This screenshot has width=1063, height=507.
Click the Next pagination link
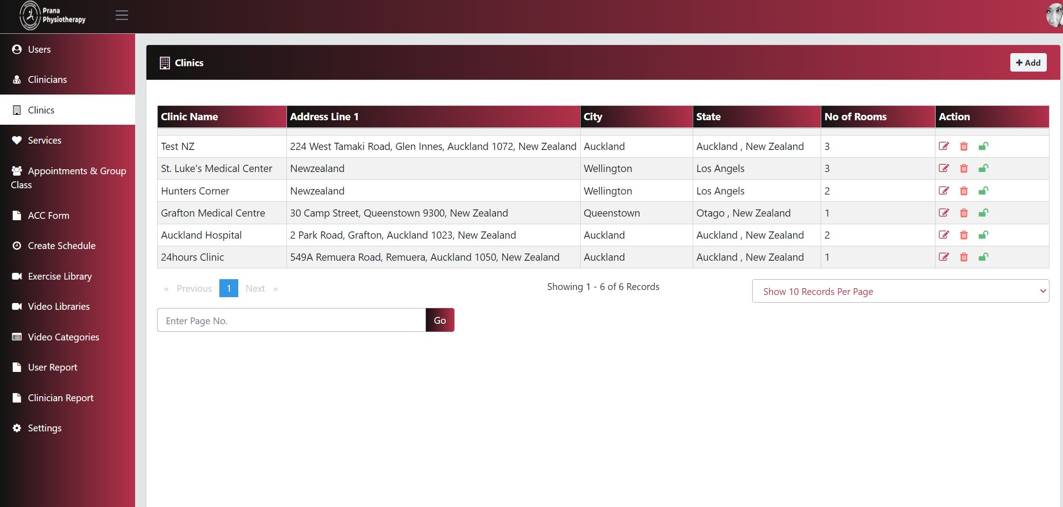255,288
